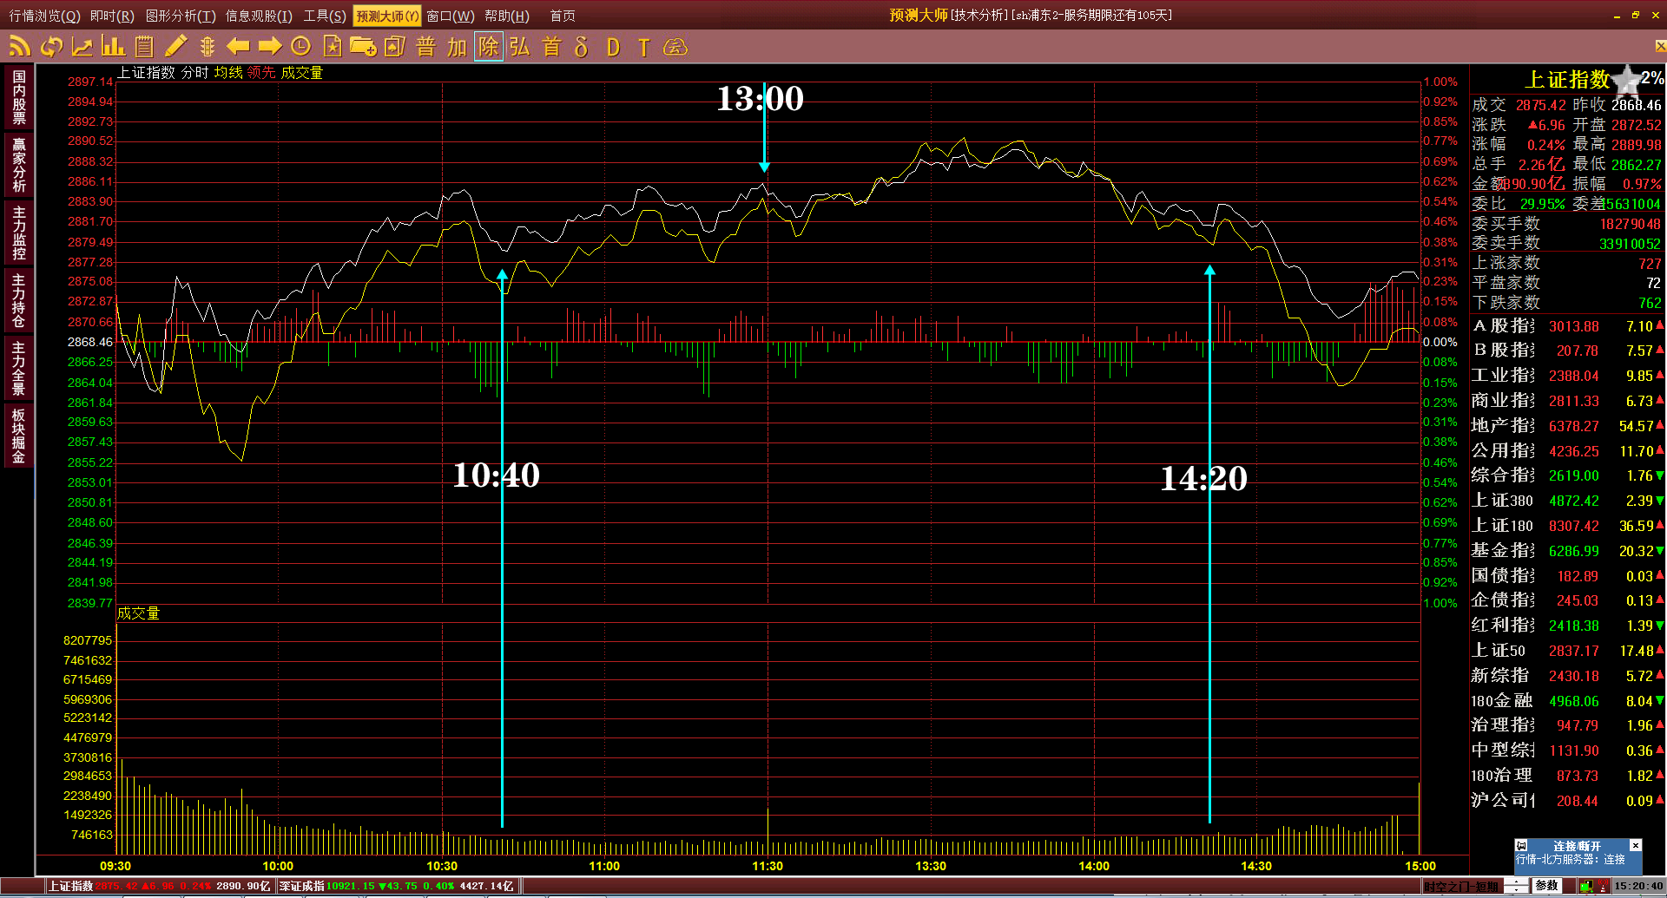Click the δ delta toolbar icon
1667x898 pixels.
point(582,46)
